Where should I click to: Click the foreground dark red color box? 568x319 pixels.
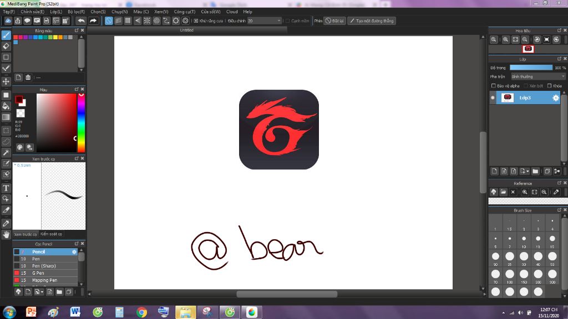(19, 99)
